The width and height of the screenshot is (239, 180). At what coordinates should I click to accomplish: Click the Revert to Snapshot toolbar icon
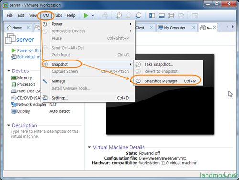(129, 15)
